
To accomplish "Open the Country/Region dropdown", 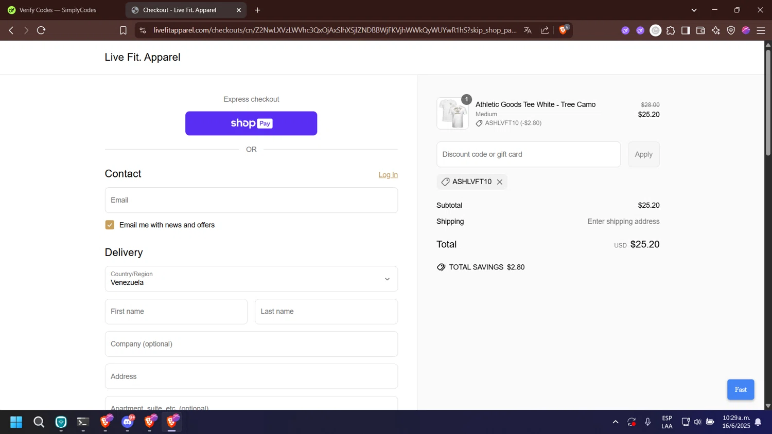I will point(251,279).
